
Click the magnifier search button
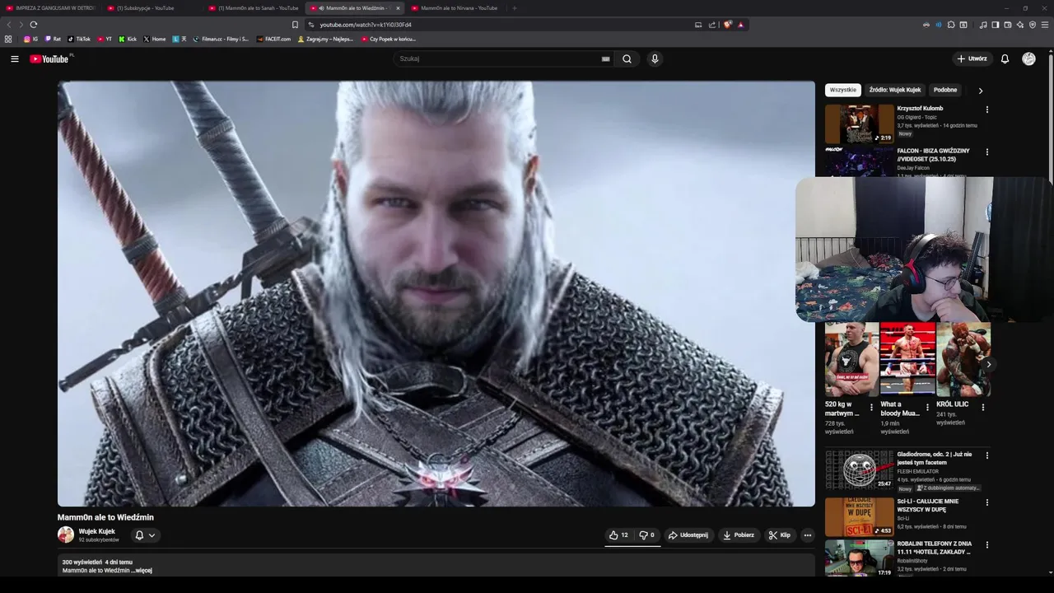[627, 58]
